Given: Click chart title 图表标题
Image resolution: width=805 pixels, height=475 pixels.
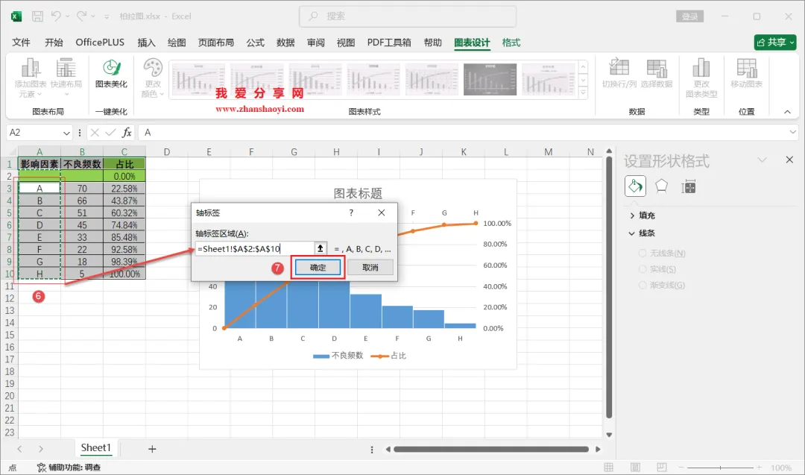Looking at the screenshot, I should tap(358, 194).
